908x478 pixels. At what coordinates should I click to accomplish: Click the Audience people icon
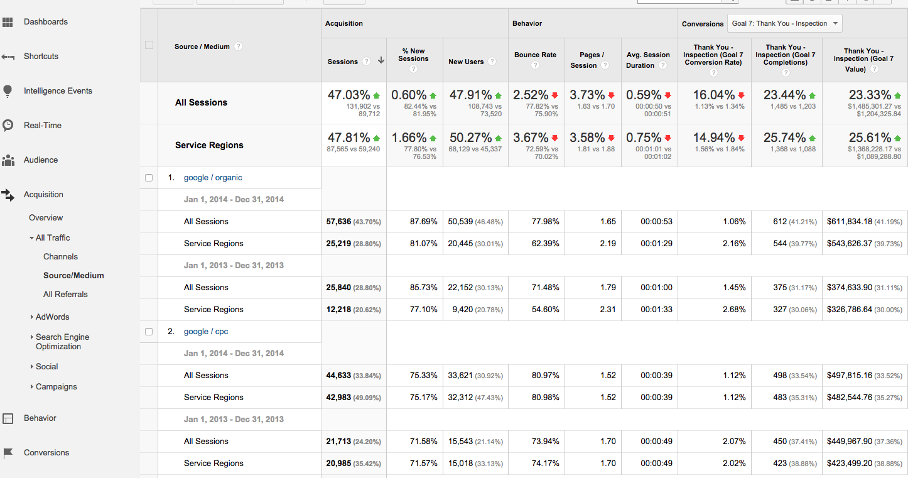coord(8,160)
